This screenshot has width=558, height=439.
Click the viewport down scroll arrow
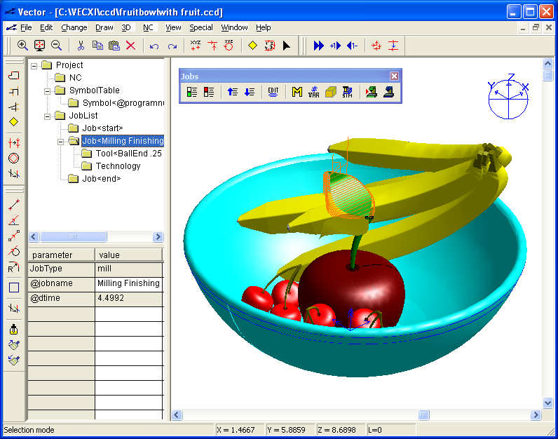click(x=547, y=403)
